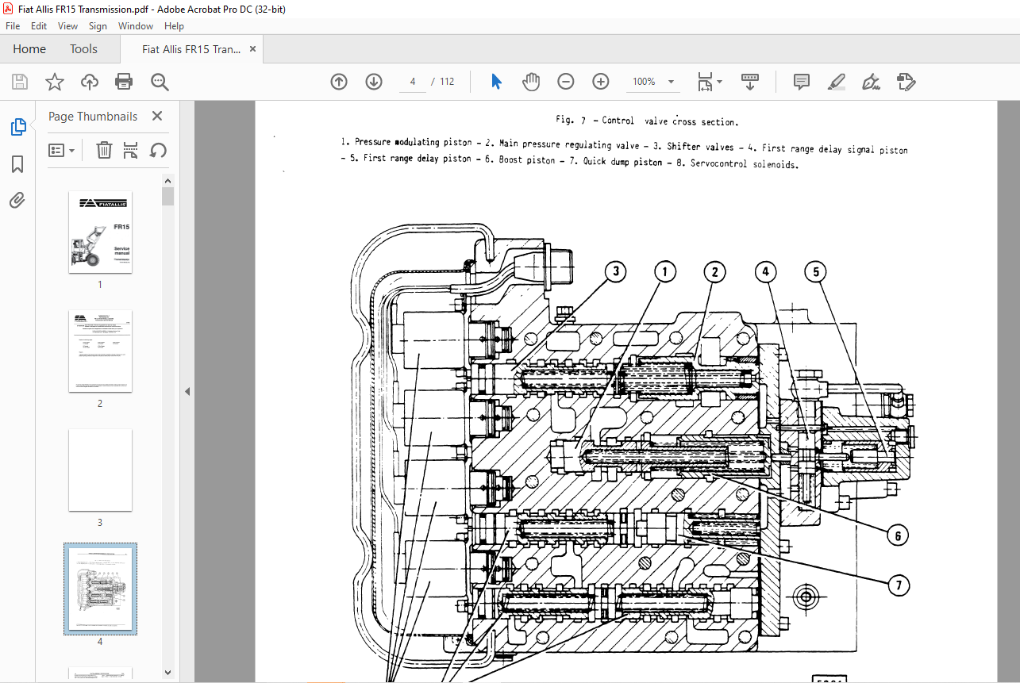Viewport: 1020px width, 683px height.
Task: Click the 'Fig. 7 - Control valve cross section.' caption
Action: click(x=647, y=121)
